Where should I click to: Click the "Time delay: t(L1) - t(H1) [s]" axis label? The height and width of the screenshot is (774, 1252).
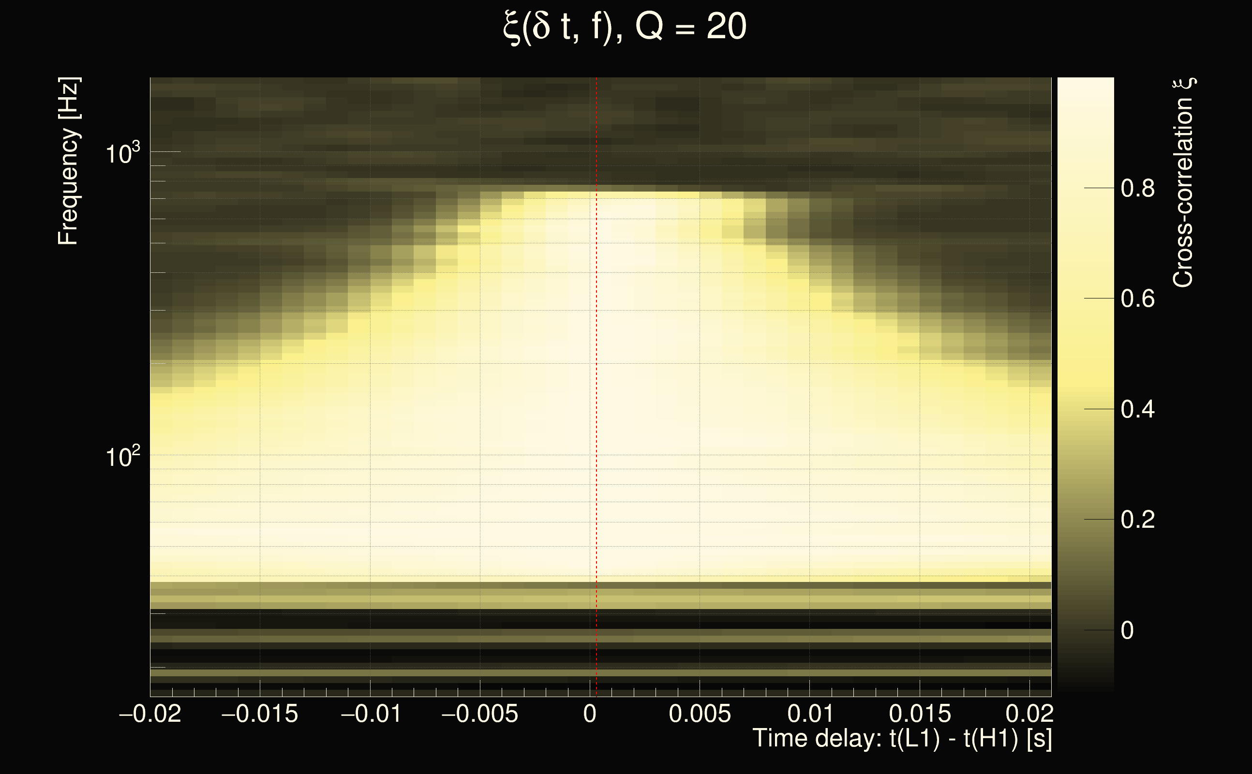click(902, 738)
